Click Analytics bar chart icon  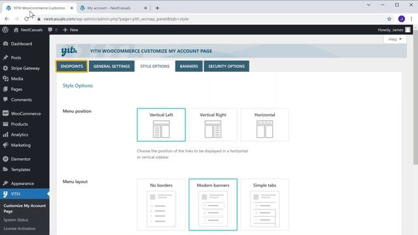(x=6, y=134)
